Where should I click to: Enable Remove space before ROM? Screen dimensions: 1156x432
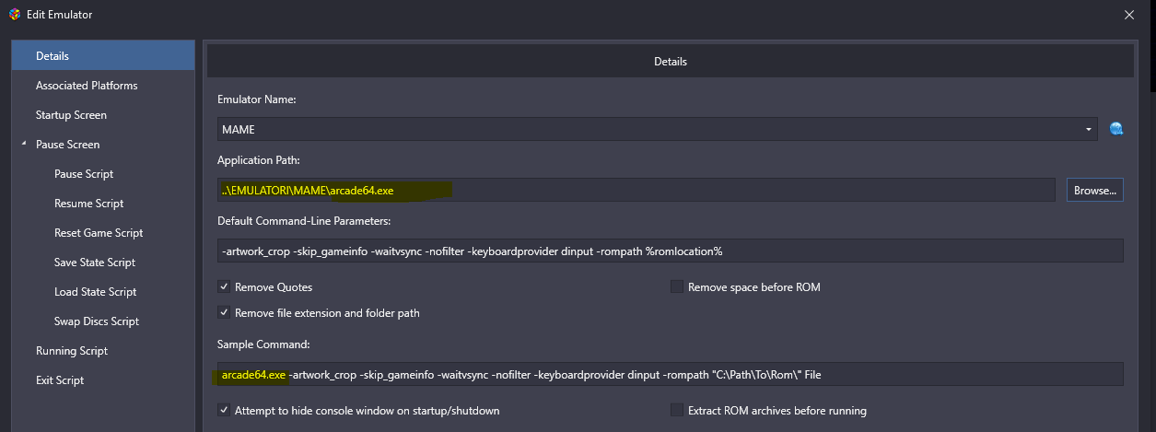point(677,286)
